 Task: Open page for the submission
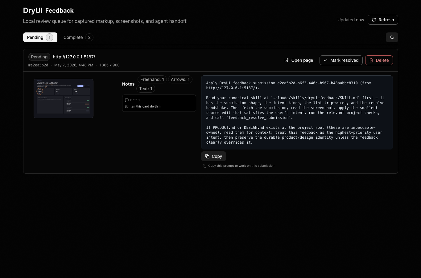[x=299, y=60]
